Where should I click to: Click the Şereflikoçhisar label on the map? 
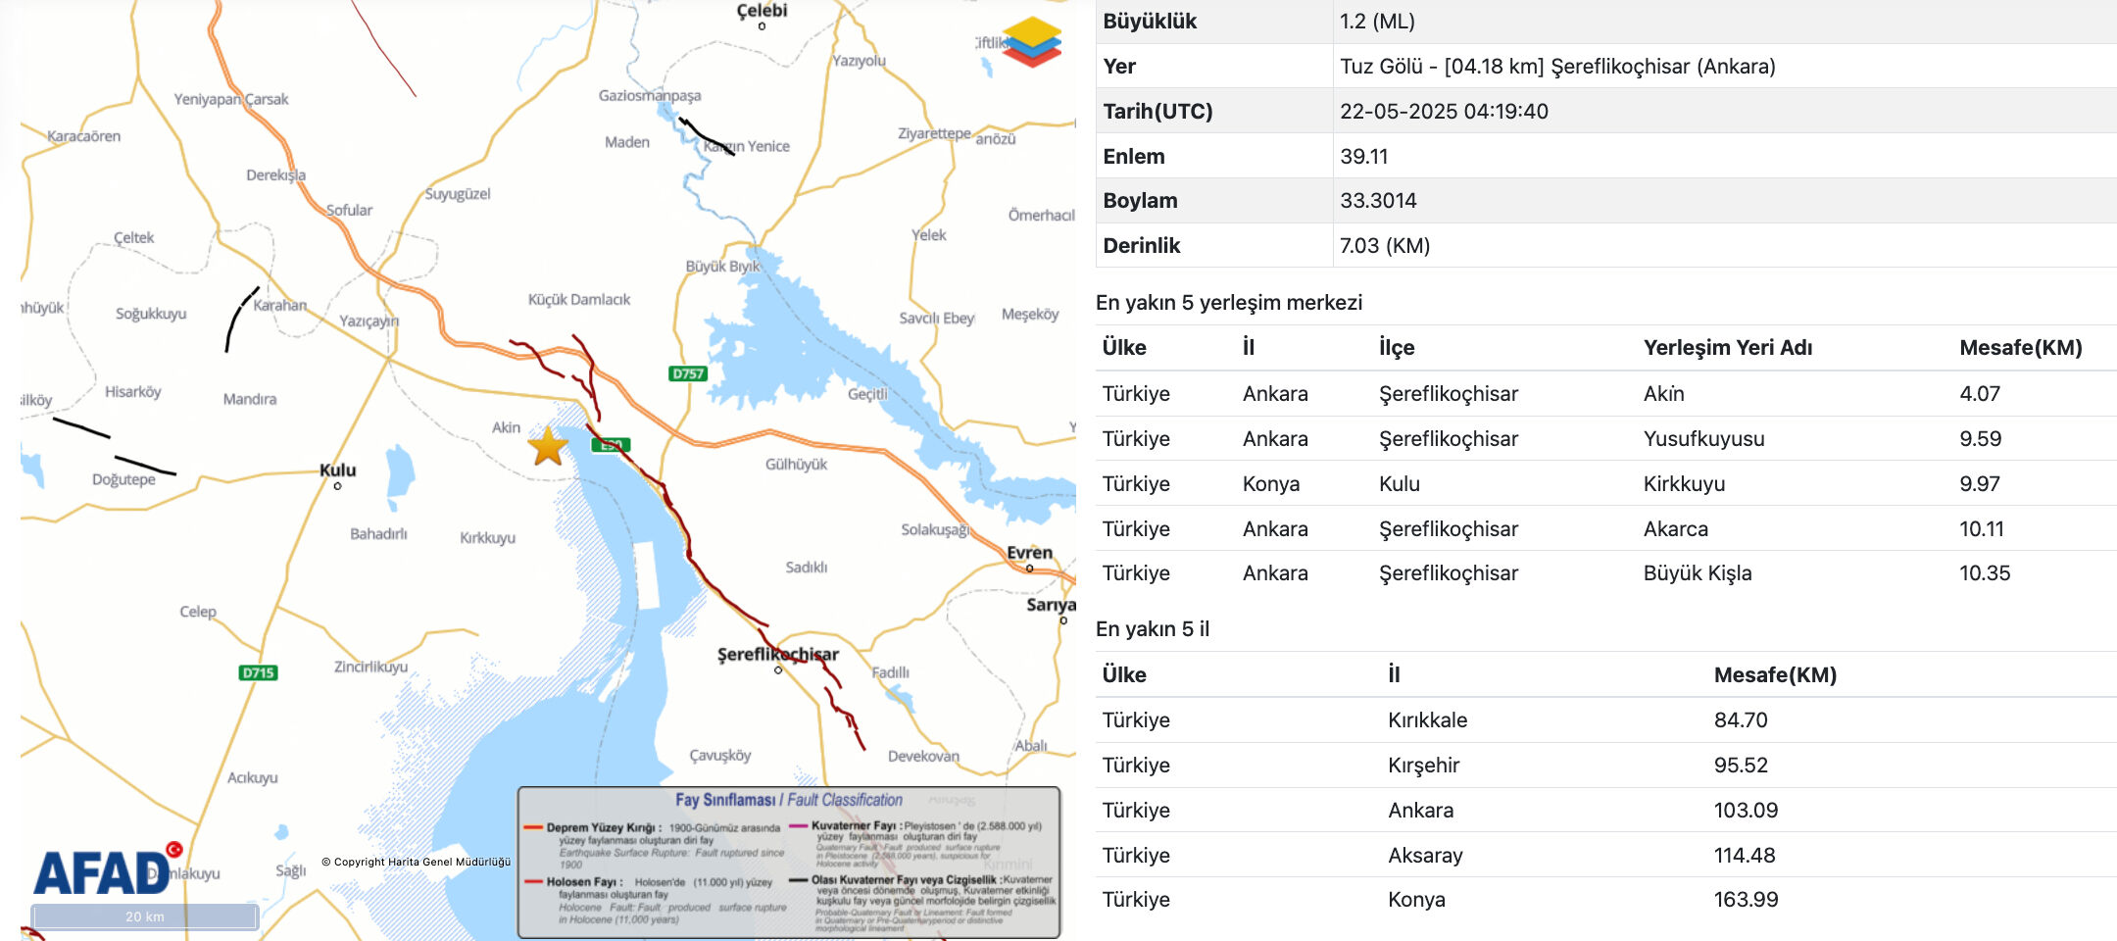click(778, 653)
